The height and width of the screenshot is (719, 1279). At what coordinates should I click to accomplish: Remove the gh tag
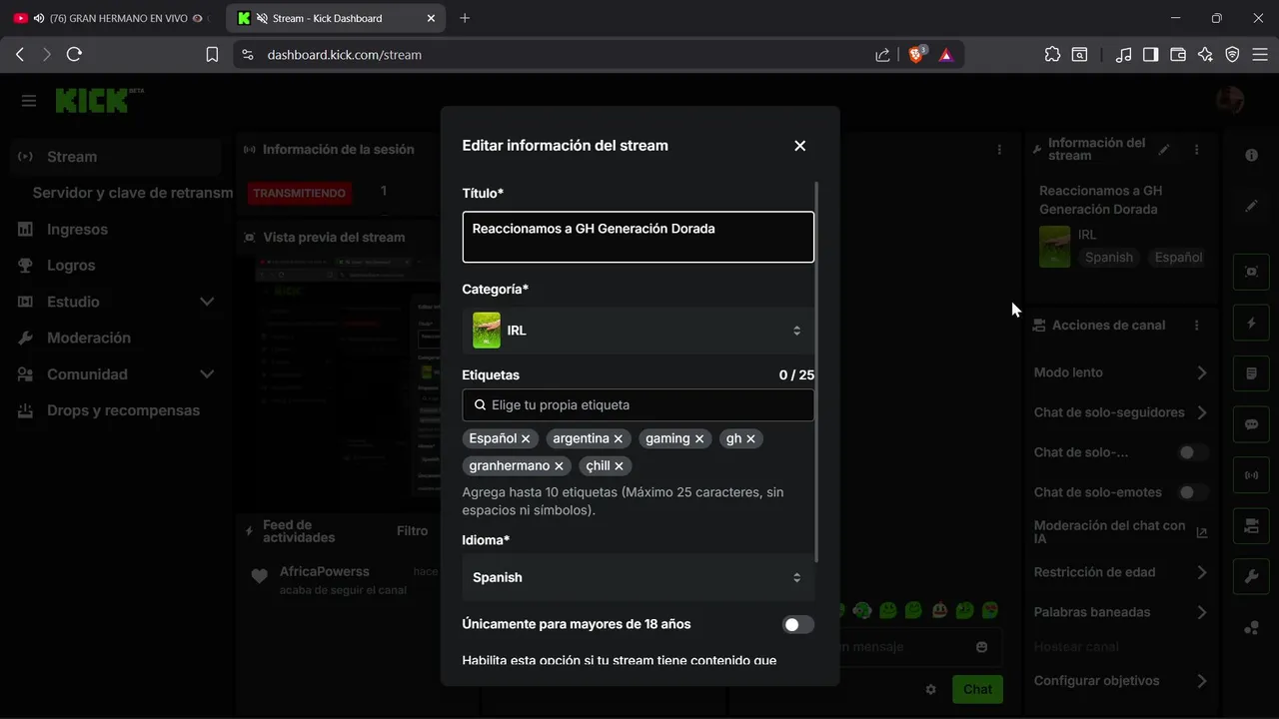pos(750,439)
